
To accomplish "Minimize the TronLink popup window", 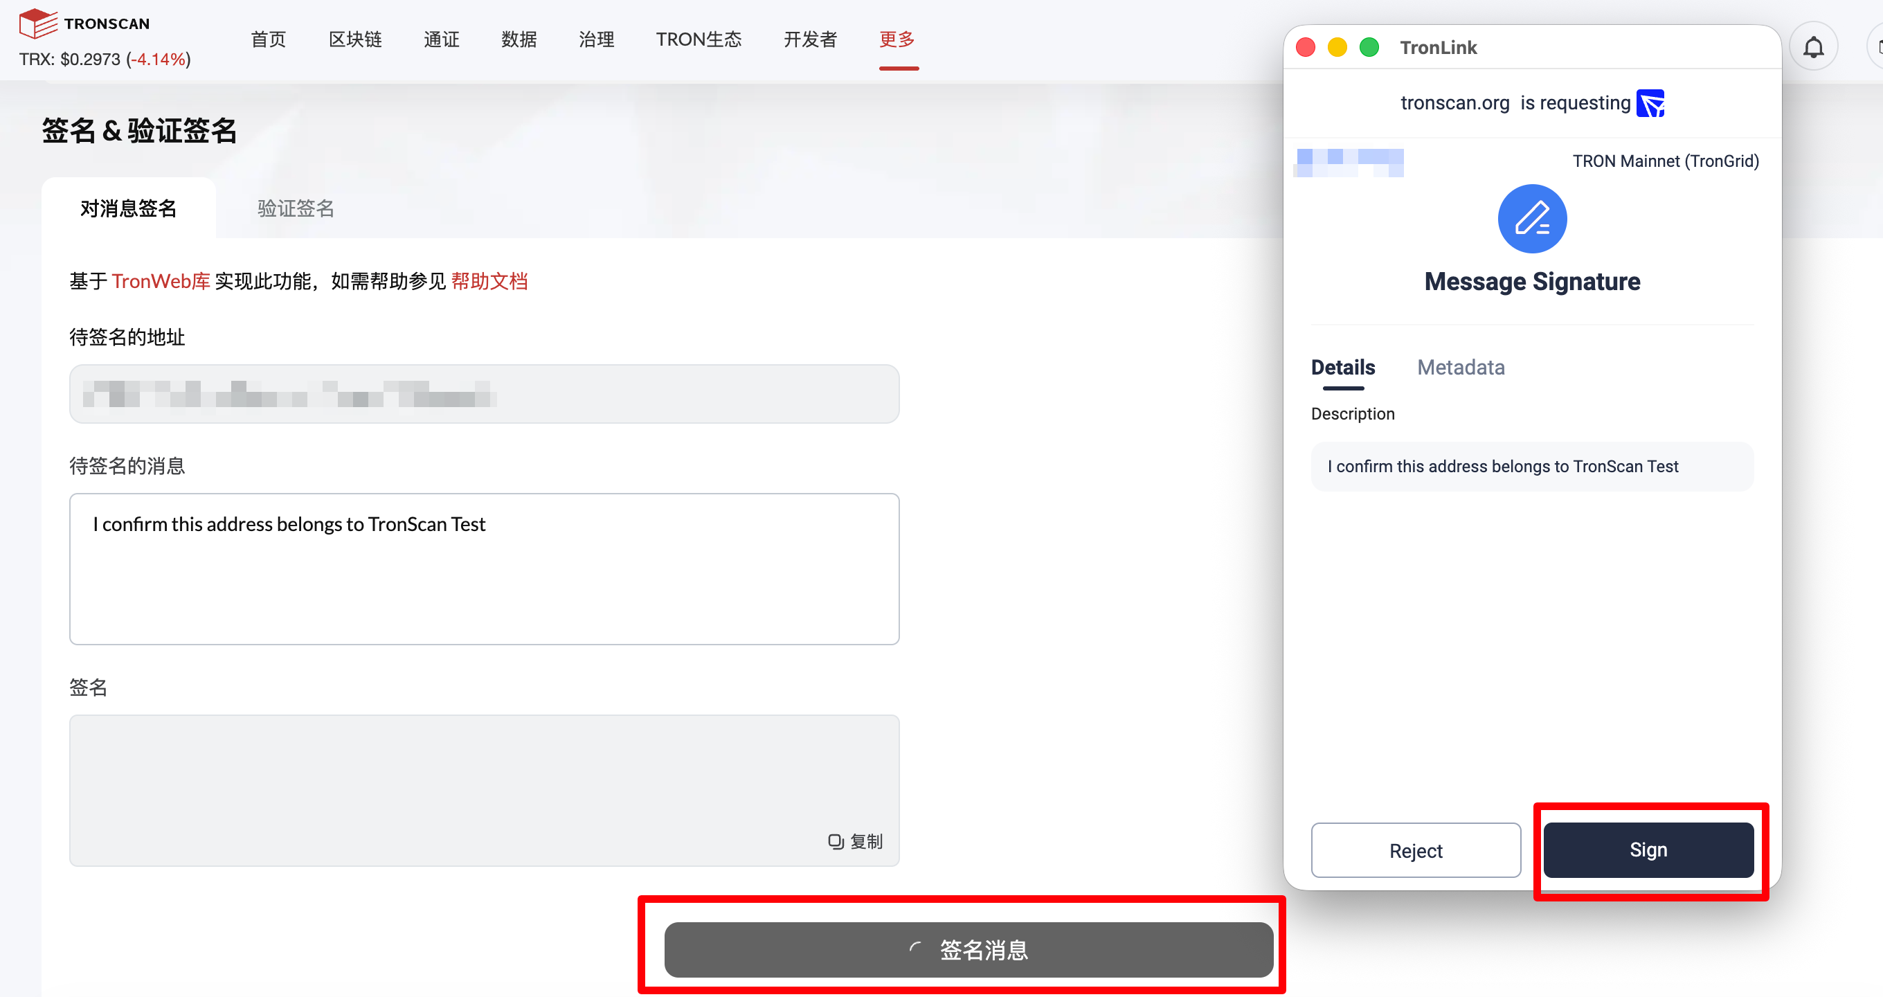I will [1337, 48].
